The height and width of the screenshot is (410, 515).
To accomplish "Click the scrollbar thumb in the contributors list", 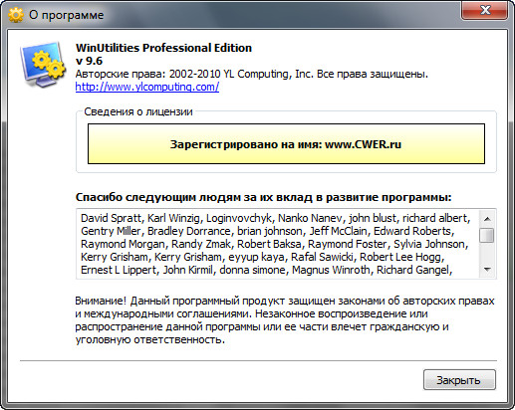I will (x=487, y=235).
